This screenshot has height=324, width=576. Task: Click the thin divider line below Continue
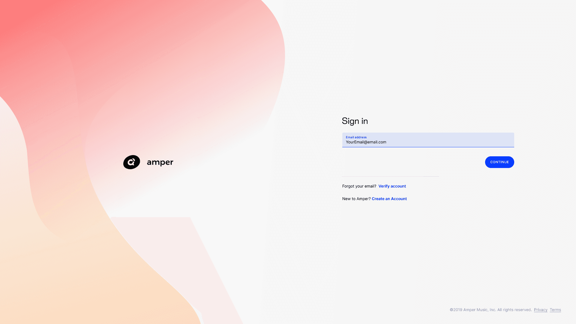[x=390, y=176]
